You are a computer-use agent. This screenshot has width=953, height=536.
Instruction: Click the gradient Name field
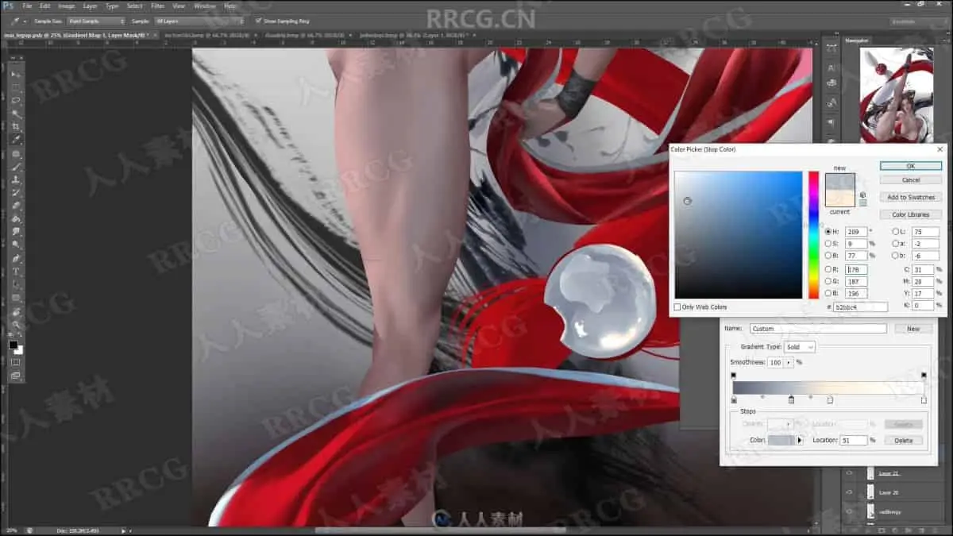817,329
